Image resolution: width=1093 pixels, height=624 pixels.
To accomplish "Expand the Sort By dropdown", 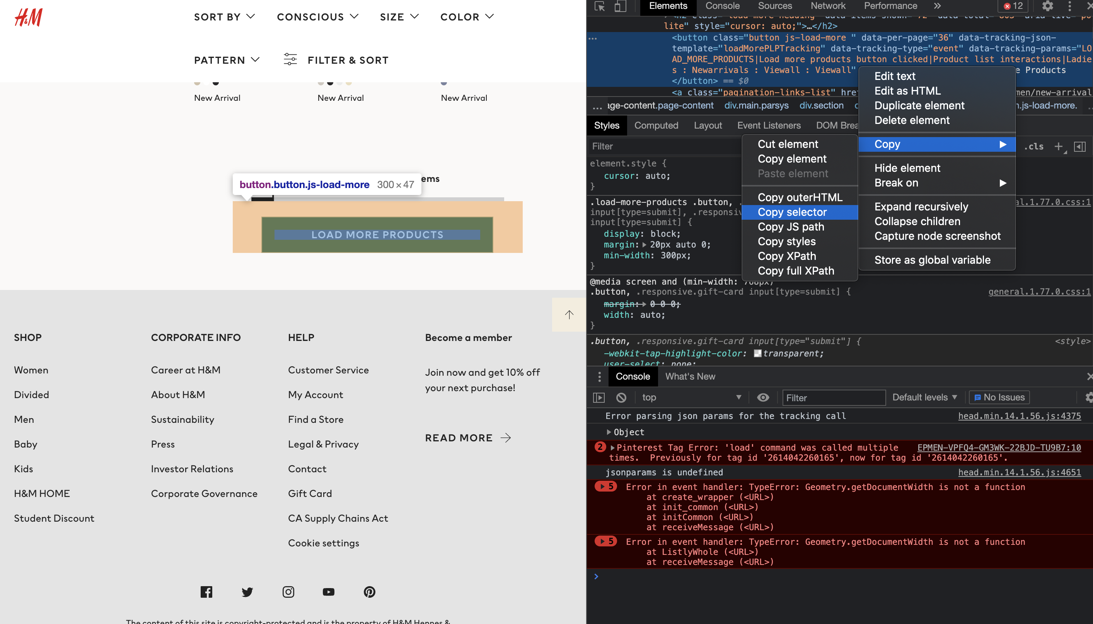I will pos(224,17).
